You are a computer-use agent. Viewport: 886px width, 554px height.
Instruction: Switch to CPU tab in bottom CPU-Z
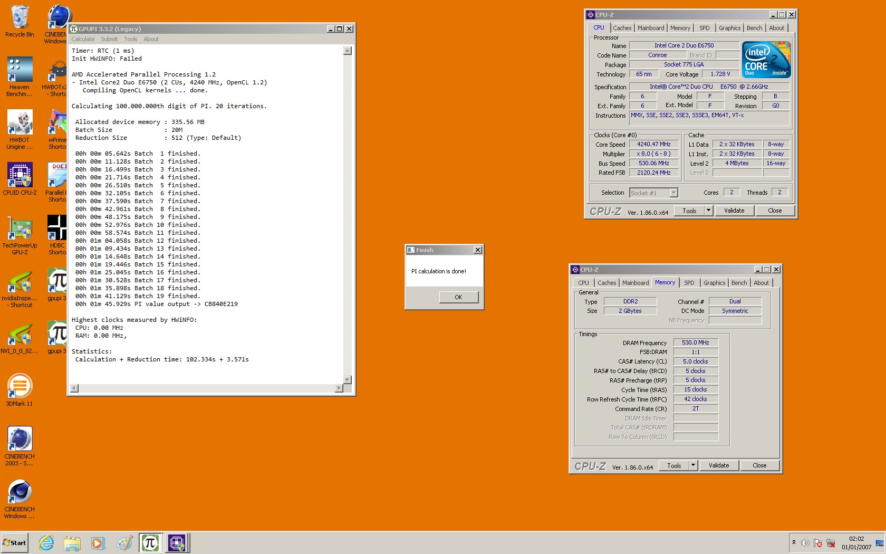(583, 283)
